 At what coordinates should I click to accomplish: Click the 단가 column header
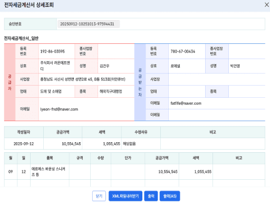[x=128, y=158]
